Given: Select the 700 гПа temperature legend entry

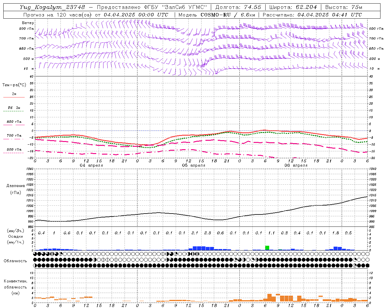Looking at the screenshot, I should pos(14,136).
